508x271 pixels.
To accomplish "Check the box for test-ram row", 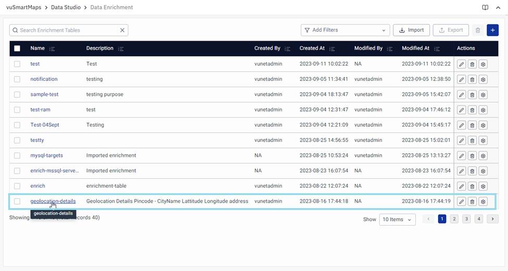I will pos(17,110).
